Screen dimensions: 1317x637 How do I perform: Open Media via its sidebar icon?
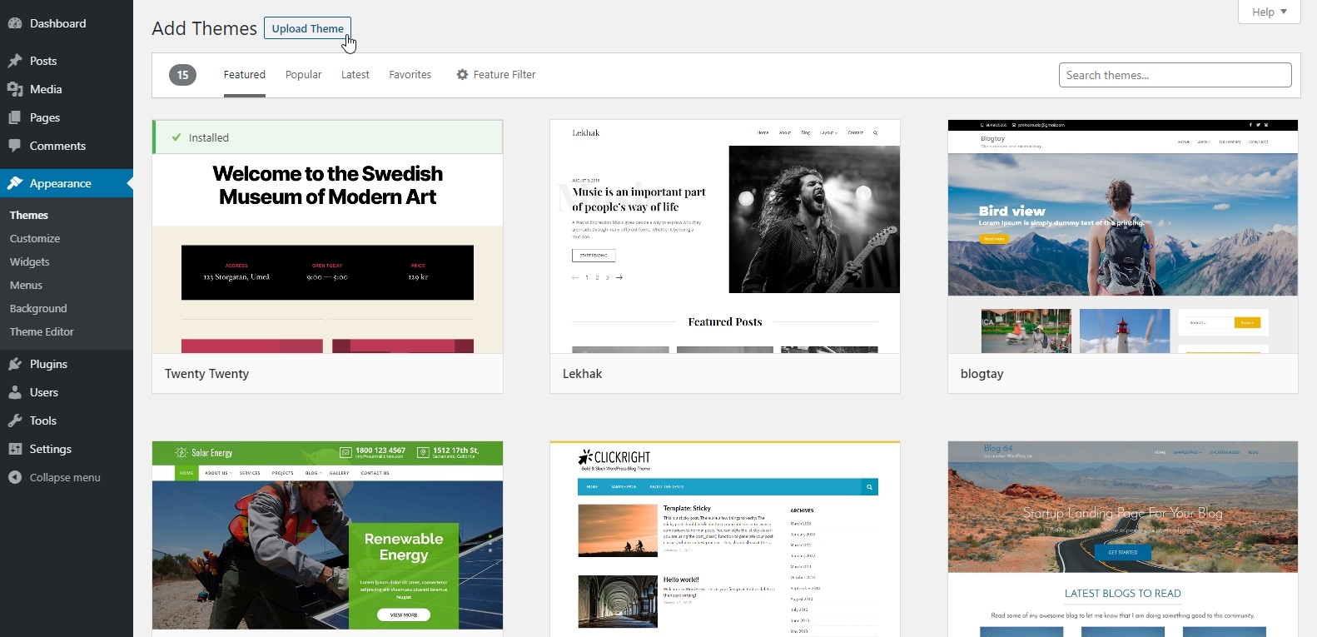[x=15, y=89]
